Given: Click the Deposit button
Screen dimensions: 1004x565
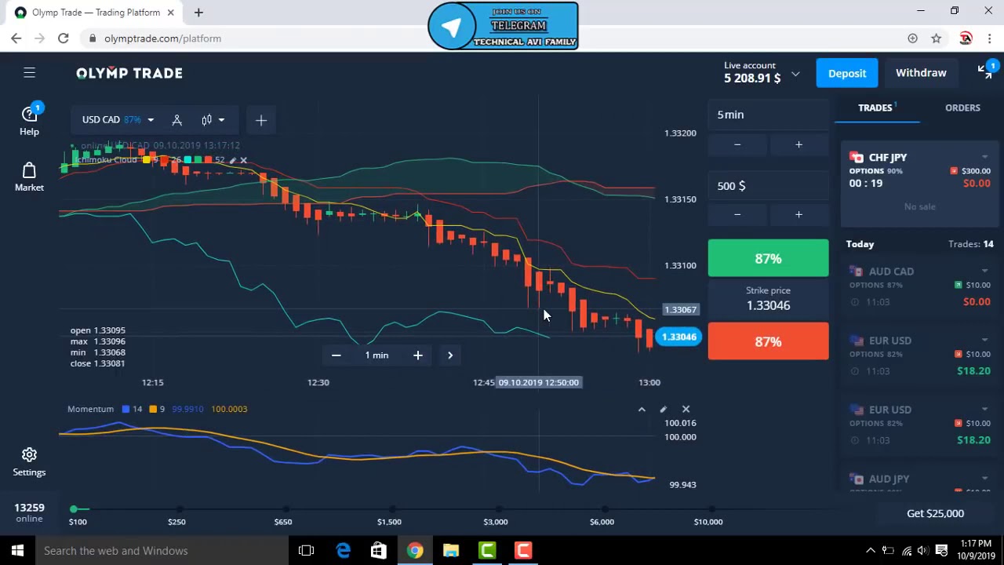Looking at the screenshot, I should click(847, 73).
